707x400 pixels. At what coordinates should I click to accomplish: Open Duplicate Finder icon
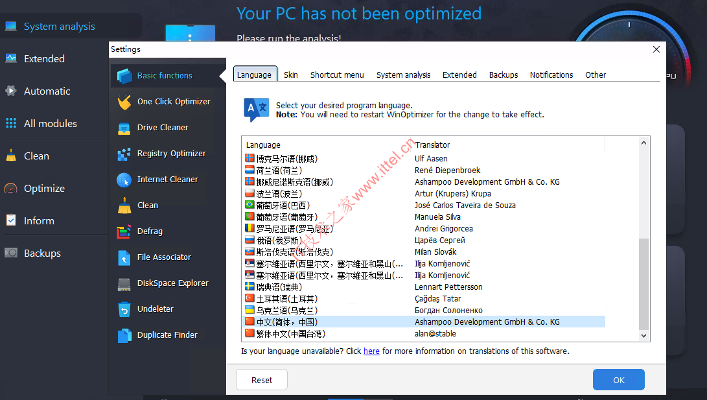[x=124, y=336]
